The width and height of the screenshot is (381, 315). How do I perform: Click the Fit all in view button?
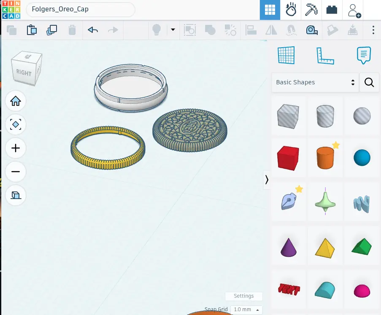(x=16, y=124)
